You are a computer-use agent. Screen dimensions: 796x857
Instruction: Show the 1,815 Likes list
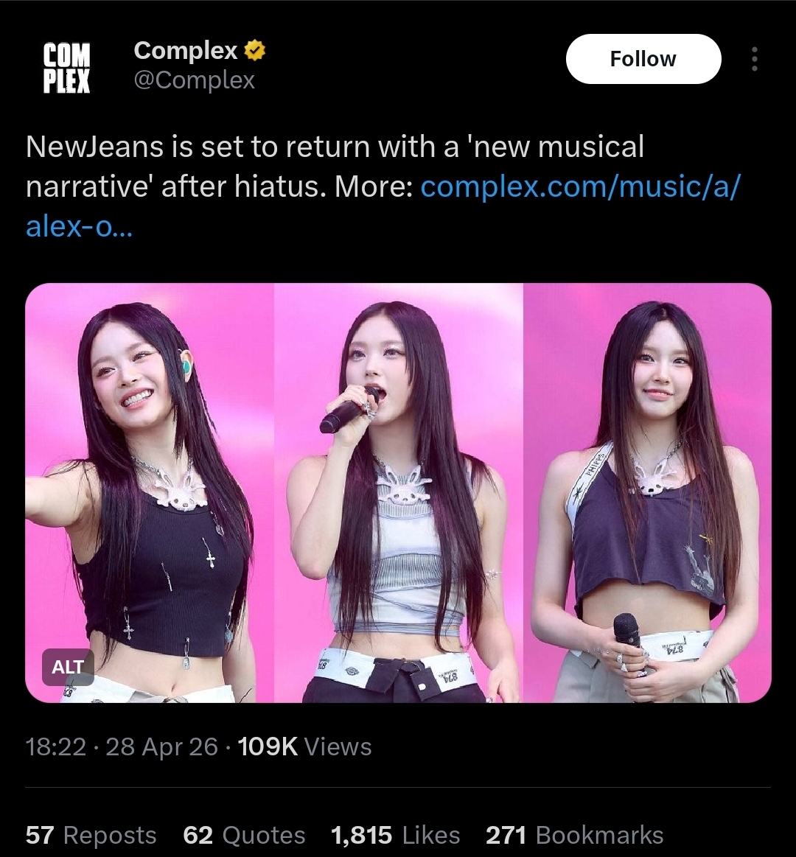pyautogui.click(x=395, y=835)
